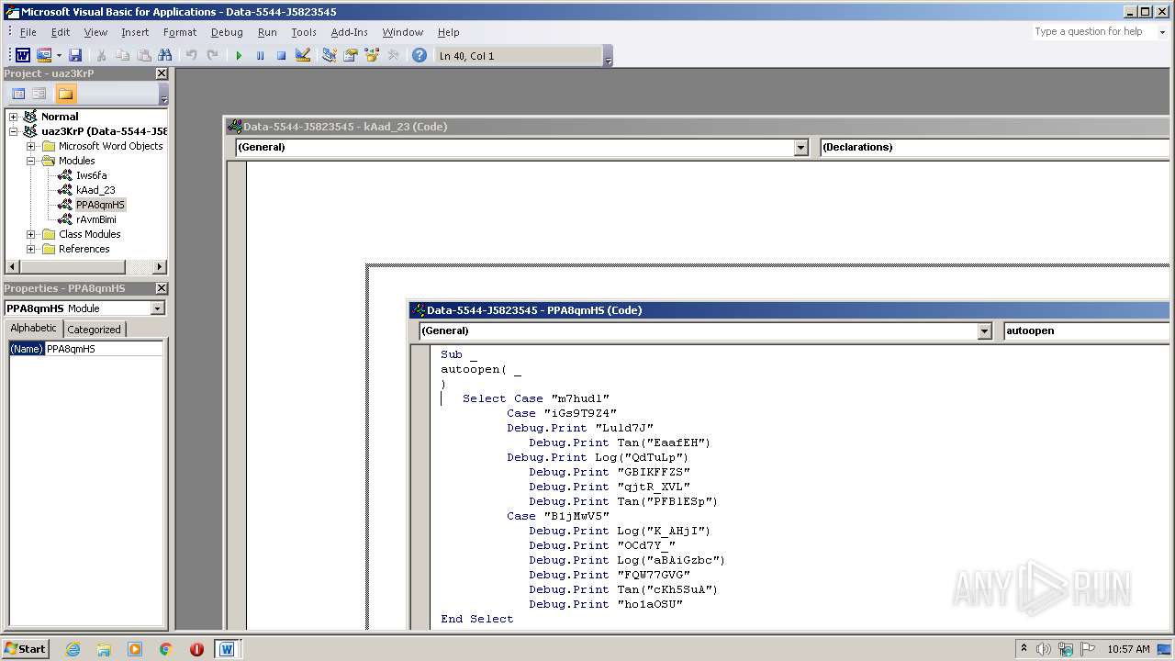Open the Tools menu

coord(304,32)
